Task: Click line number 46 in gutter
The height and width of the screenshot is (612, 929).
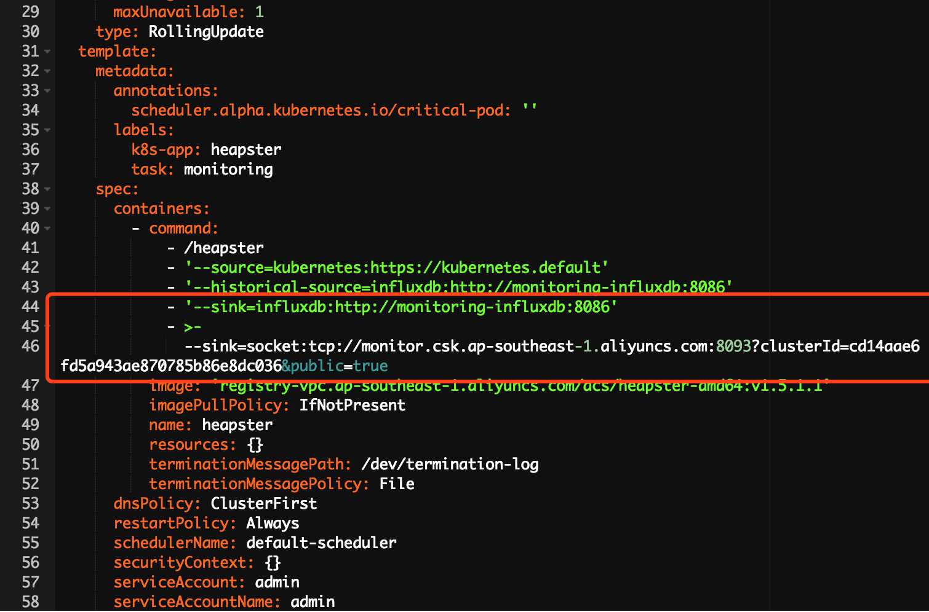Action: (x=30, y=346)
